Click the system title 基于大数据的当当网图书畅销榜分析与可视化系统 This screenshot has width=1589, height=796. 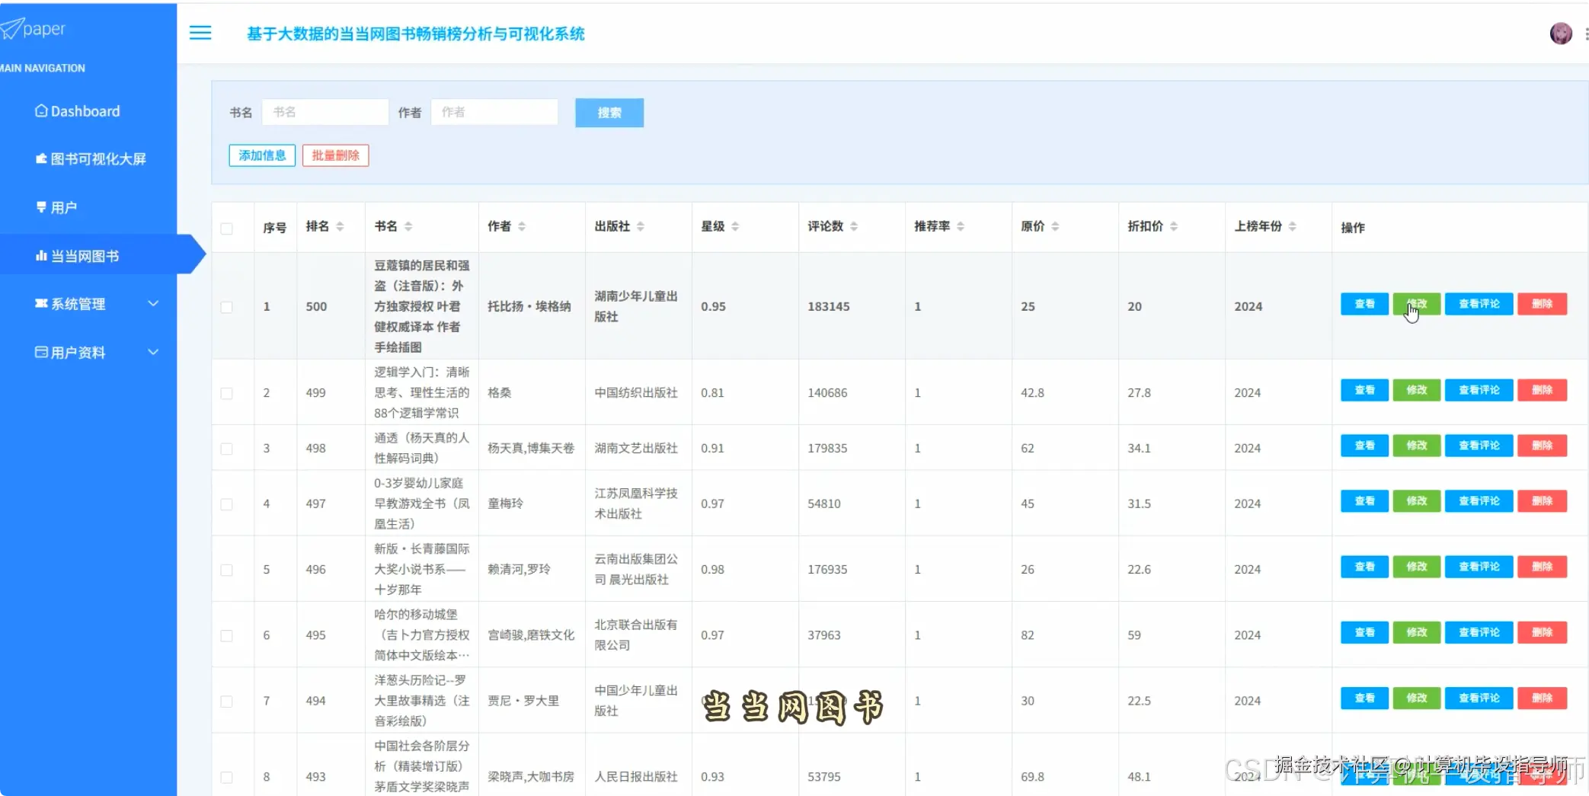click(416, 34)
